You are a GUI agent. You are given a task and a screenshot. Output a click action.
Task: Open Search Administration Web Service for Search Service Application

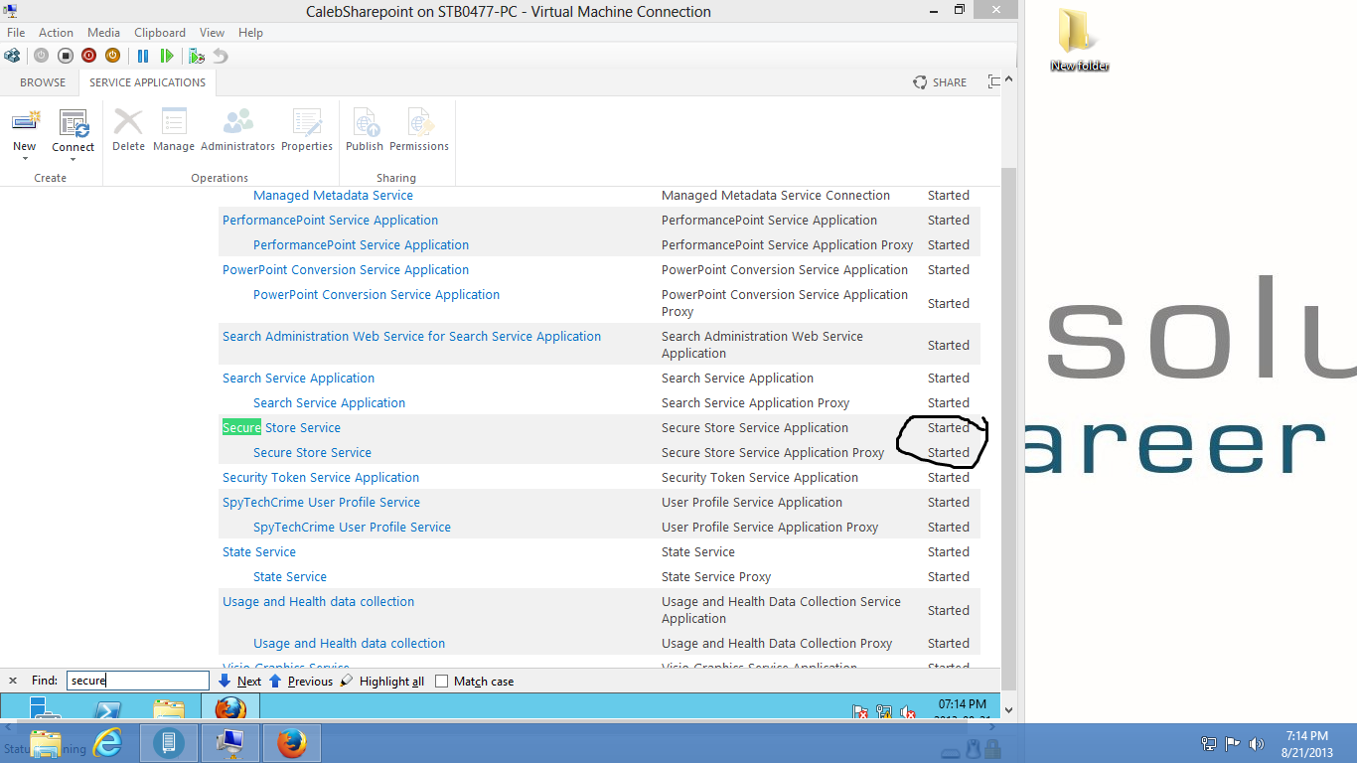pos(411,337)
